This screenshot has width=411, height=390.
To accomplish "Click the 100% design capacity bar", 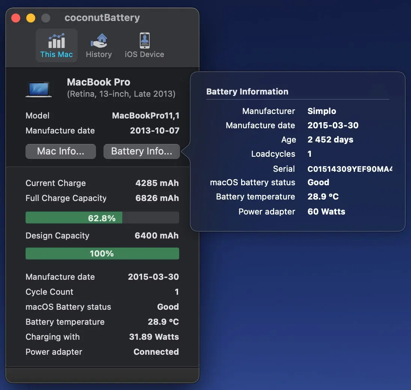I will (x=102, y=253).
